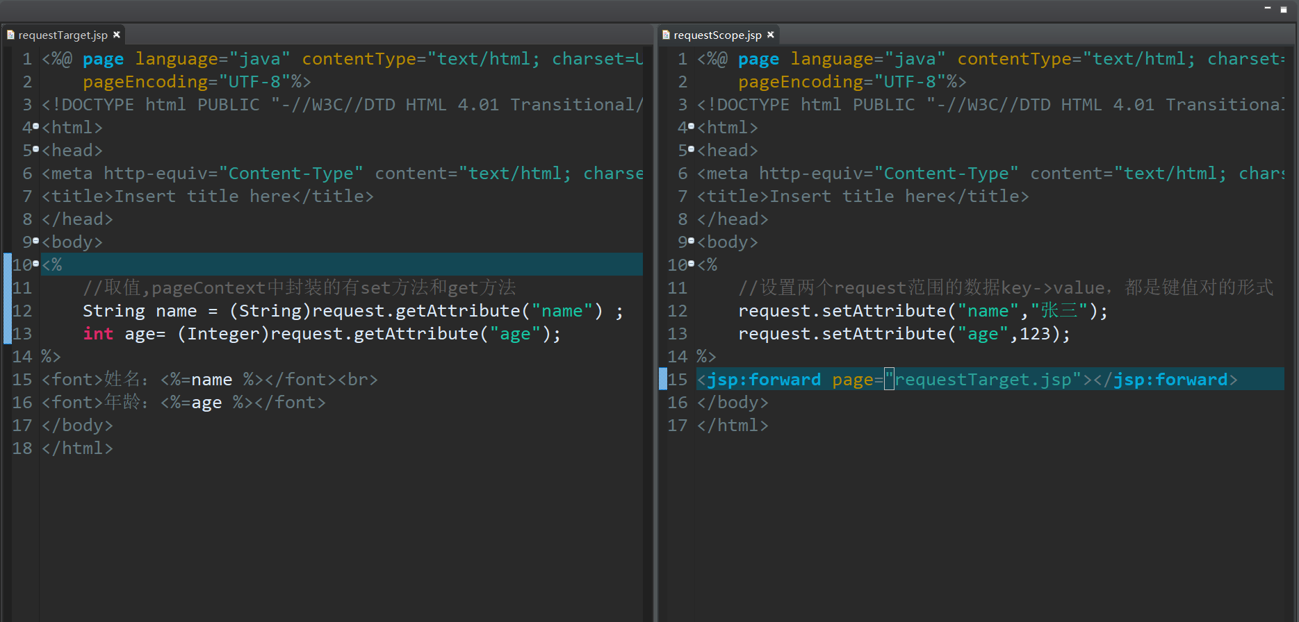Click the opening 'jsp:forward' tag on line 15
Image resolution: width=1299 pixels, height=622 pixels.
[764, 379]
